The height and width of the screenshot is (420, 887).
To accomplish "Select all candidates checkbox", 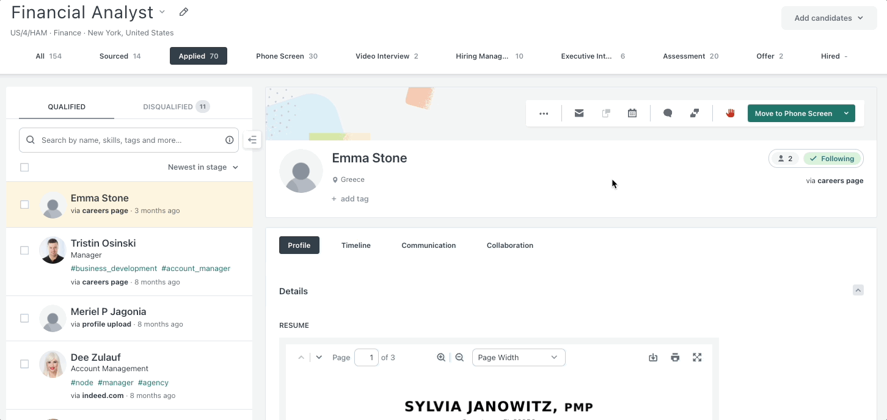I will (x=24, y=167).
